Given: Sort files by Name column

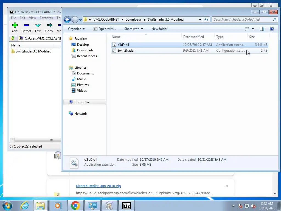Looking at the screenshot, I should [146, 37].
